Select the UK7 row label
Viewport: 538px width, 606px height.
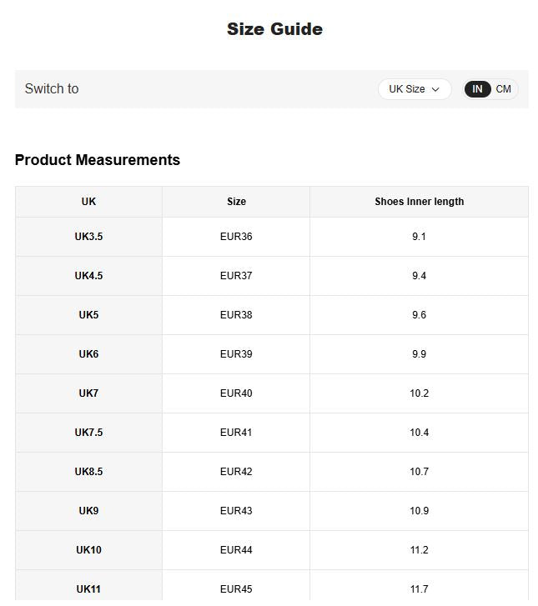(88, 393)
